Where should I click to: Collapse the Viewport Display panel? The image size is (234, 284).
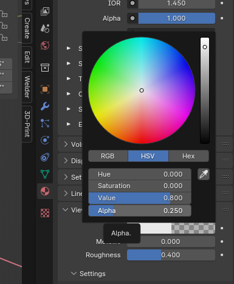[66, 210]
